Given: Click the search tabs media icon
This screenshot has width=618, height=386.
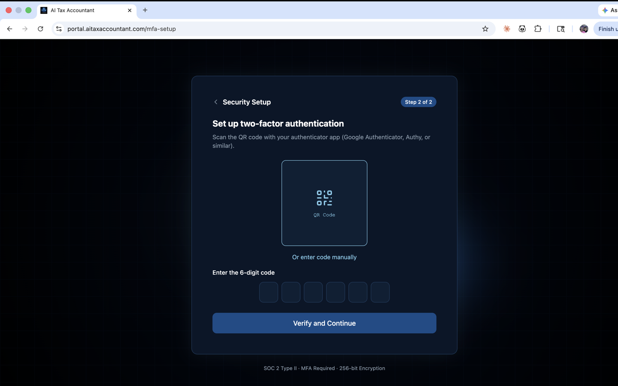Looking at the screenshot, I should [561, 29].
